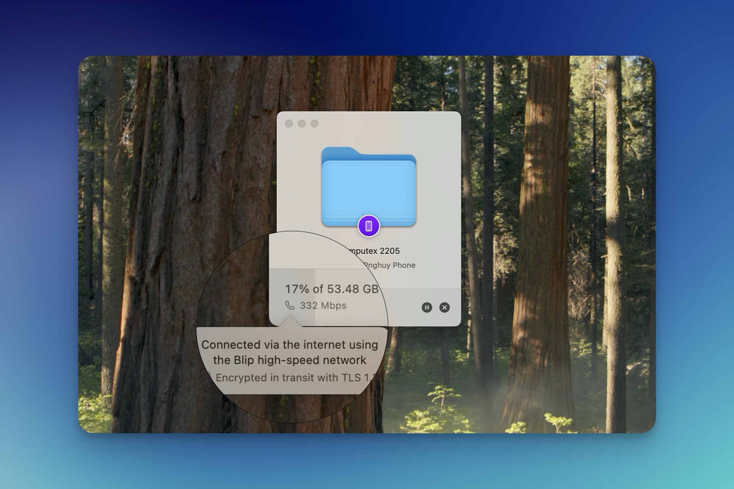Zoom the window using the third dot
The height and width of the screenshot is (489, 734).
314,124
